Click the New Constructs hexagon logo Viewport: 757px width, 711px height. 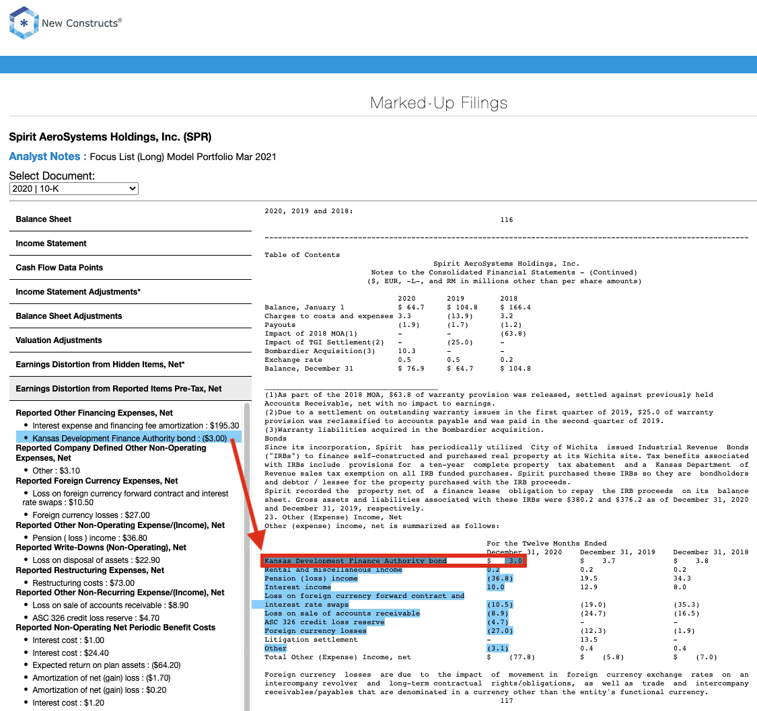pos(24,23)
